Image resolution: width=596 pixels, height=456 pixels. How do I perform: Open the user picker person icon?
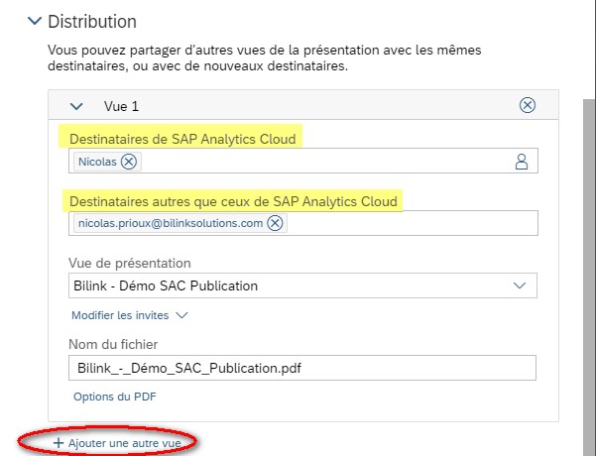point(521,162)
